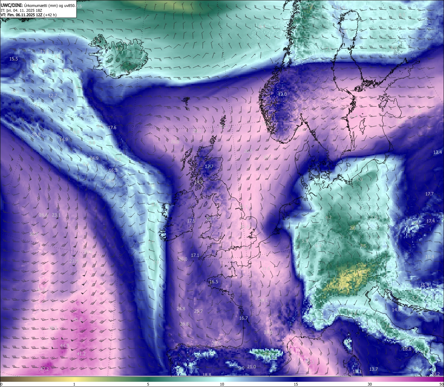Image resolution: width=444 pixels, height=387 pixels.
Task: Click the 24.8 value label
Action: point(181,309)
